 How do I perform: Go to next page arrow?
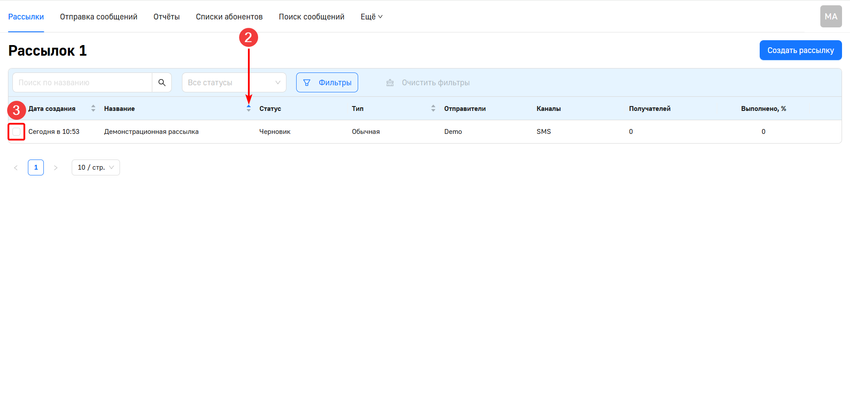tap(56, 167)
